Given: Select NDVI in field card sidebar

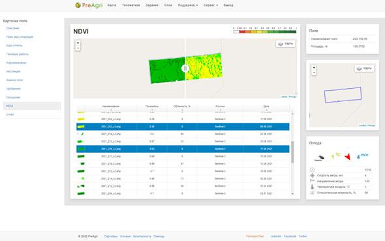Looking at the screenshot, I should click(x=32, y=106).
